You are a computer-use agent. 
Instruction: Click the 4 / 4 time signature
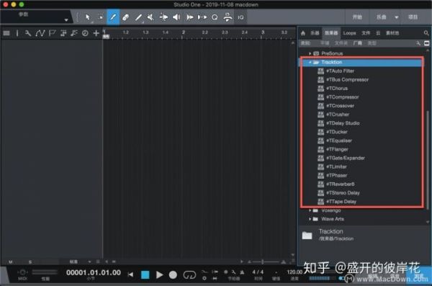[258, 272]
